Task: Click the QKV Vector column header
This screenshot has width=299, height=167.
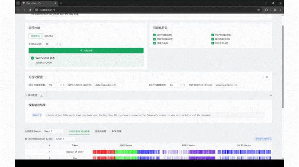Action: click(x=126, y=145)
